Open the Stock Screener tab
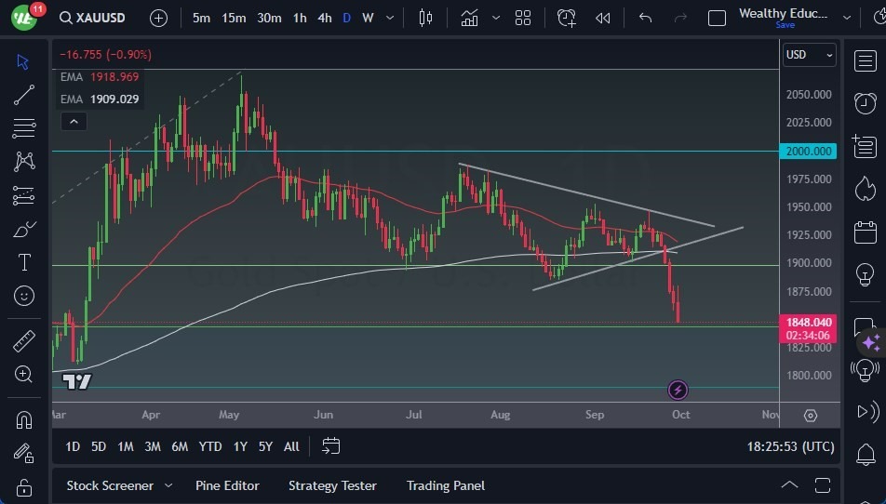This screenshot has height=504, width=886. 110,485
